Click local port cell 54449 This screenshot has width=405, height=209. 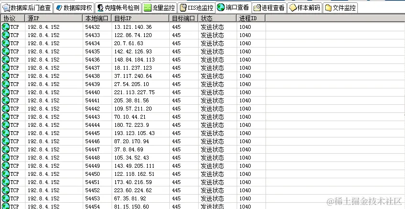(x=92, y=166)
